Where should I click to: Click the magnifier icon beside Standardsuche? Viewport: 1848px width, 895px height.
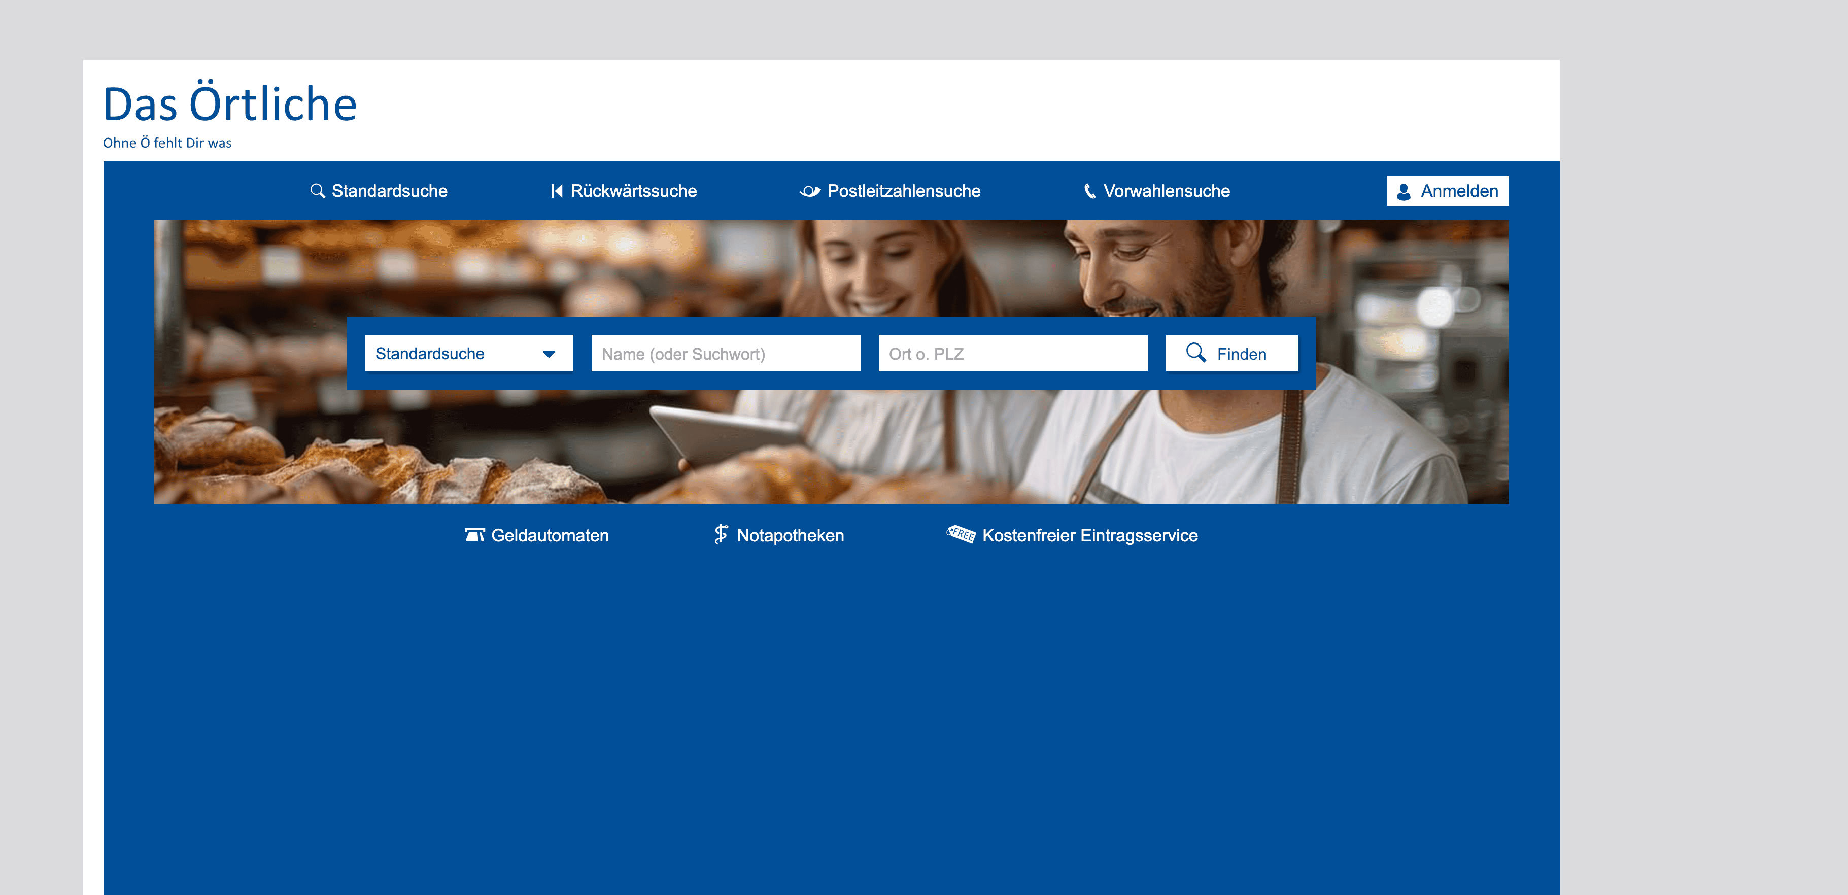point(317,191)
